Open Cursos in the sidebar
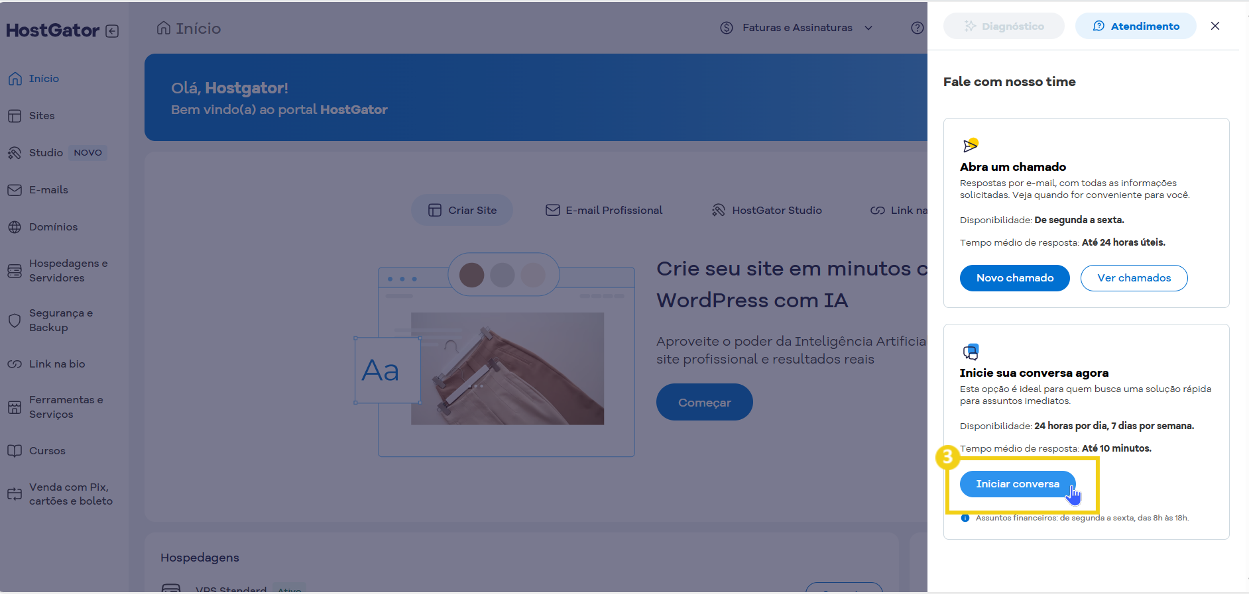Screen dimensions: 1249x594 pos(47,451)
